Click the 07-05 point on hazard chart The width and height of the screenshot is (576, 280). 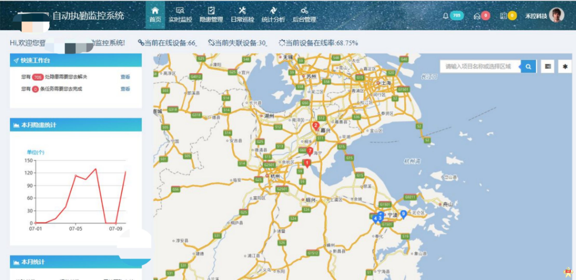[76, 176]
